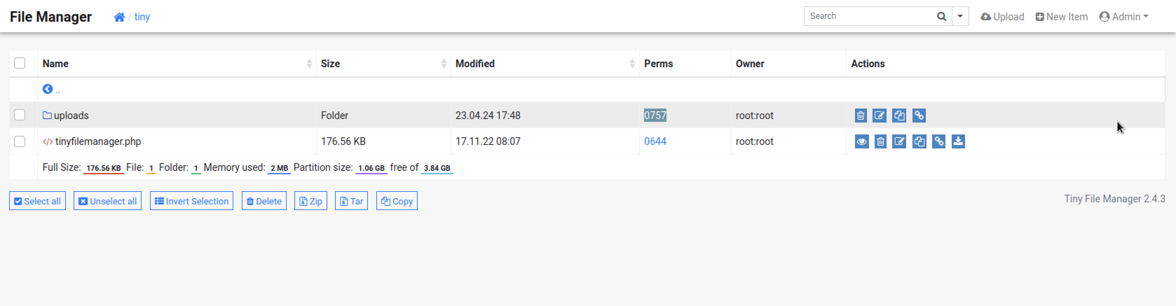Screen dimensions: 1176x306
Task: Delete tinyfilemanager.php with its trash icon
Action: pos(880,141)
